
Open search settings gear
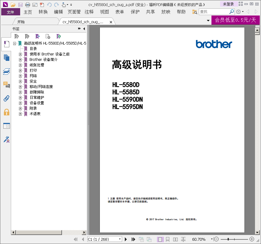click(238, 12)
